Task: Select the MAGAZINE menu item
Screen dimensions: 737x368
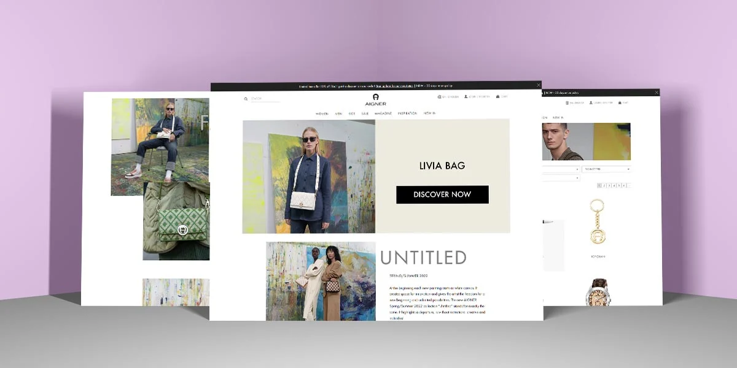Action: [x=383, y=113]
